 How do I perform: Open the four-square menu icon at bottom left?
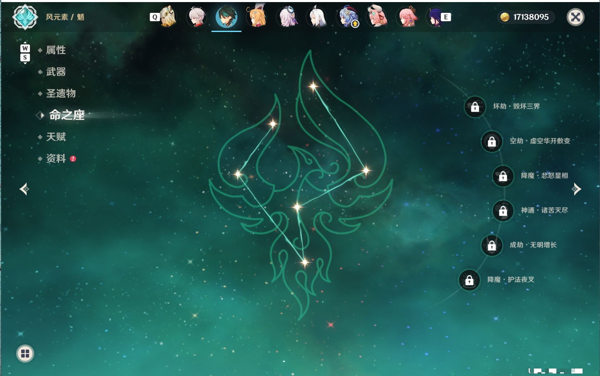pos(25,354)
